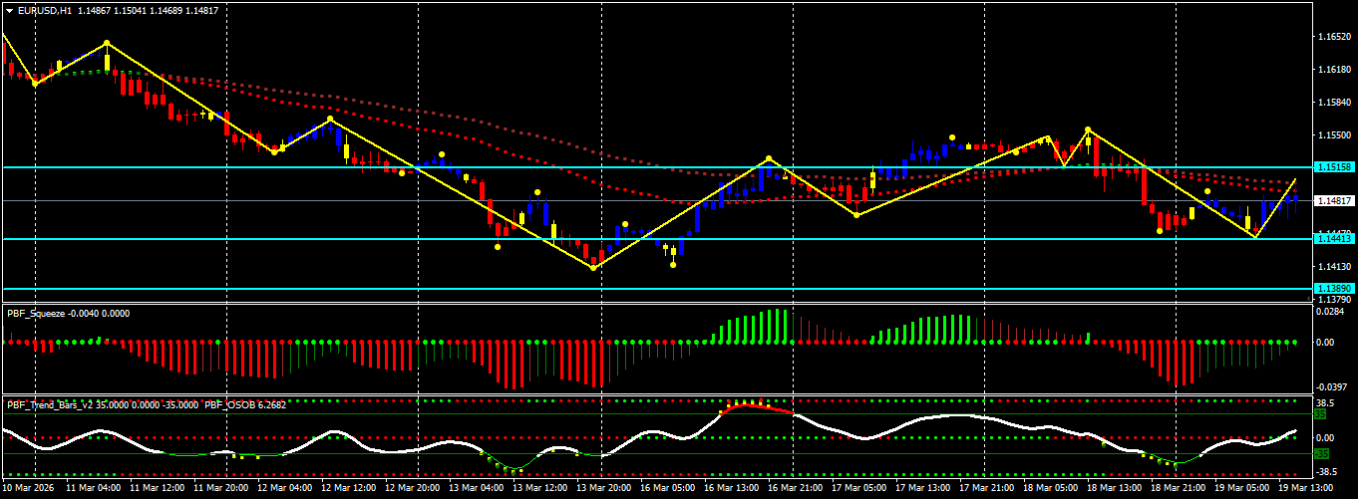Click the 13 Mar 04:00 time label
Screen dimensions: 1358x499
[479, 490]
